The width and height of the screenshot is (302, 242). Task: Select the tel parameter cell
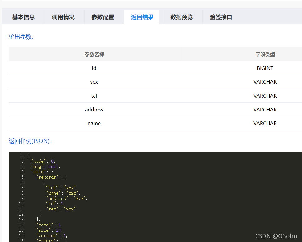coord(94,96)
